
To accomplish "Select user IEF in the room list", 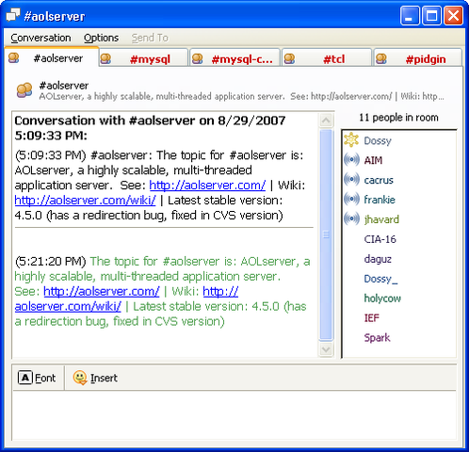I will point(371,318).
